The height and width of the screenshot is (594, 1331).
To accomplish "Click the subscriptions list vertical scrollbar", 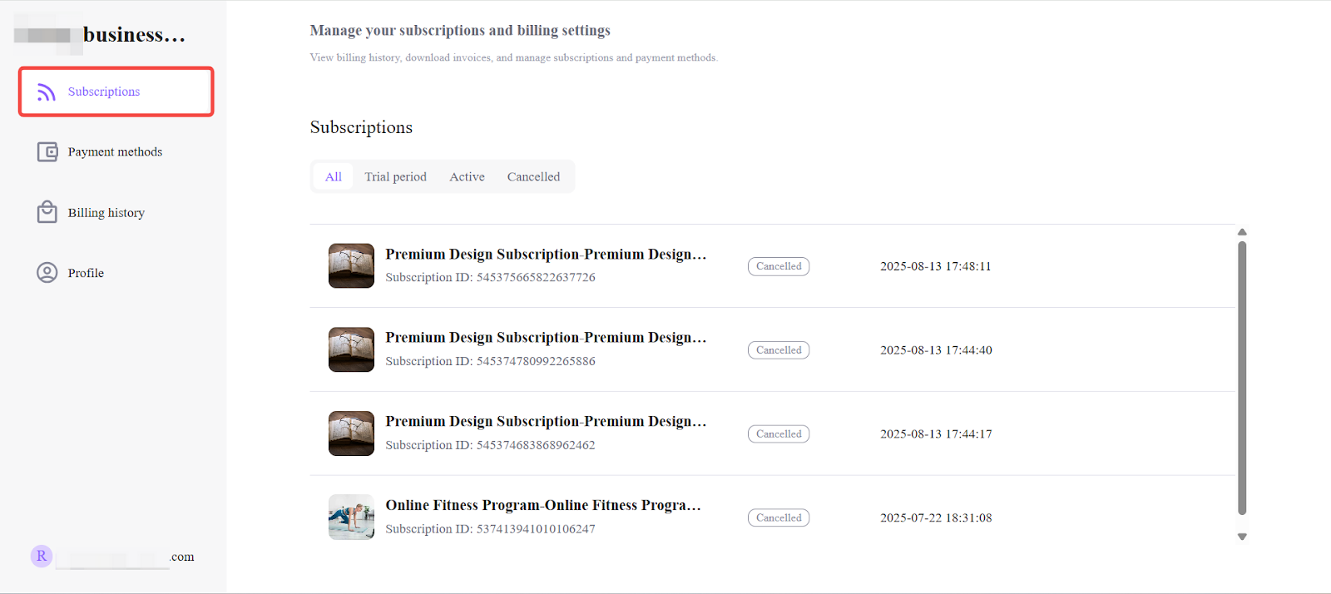I will point(1242,379).
